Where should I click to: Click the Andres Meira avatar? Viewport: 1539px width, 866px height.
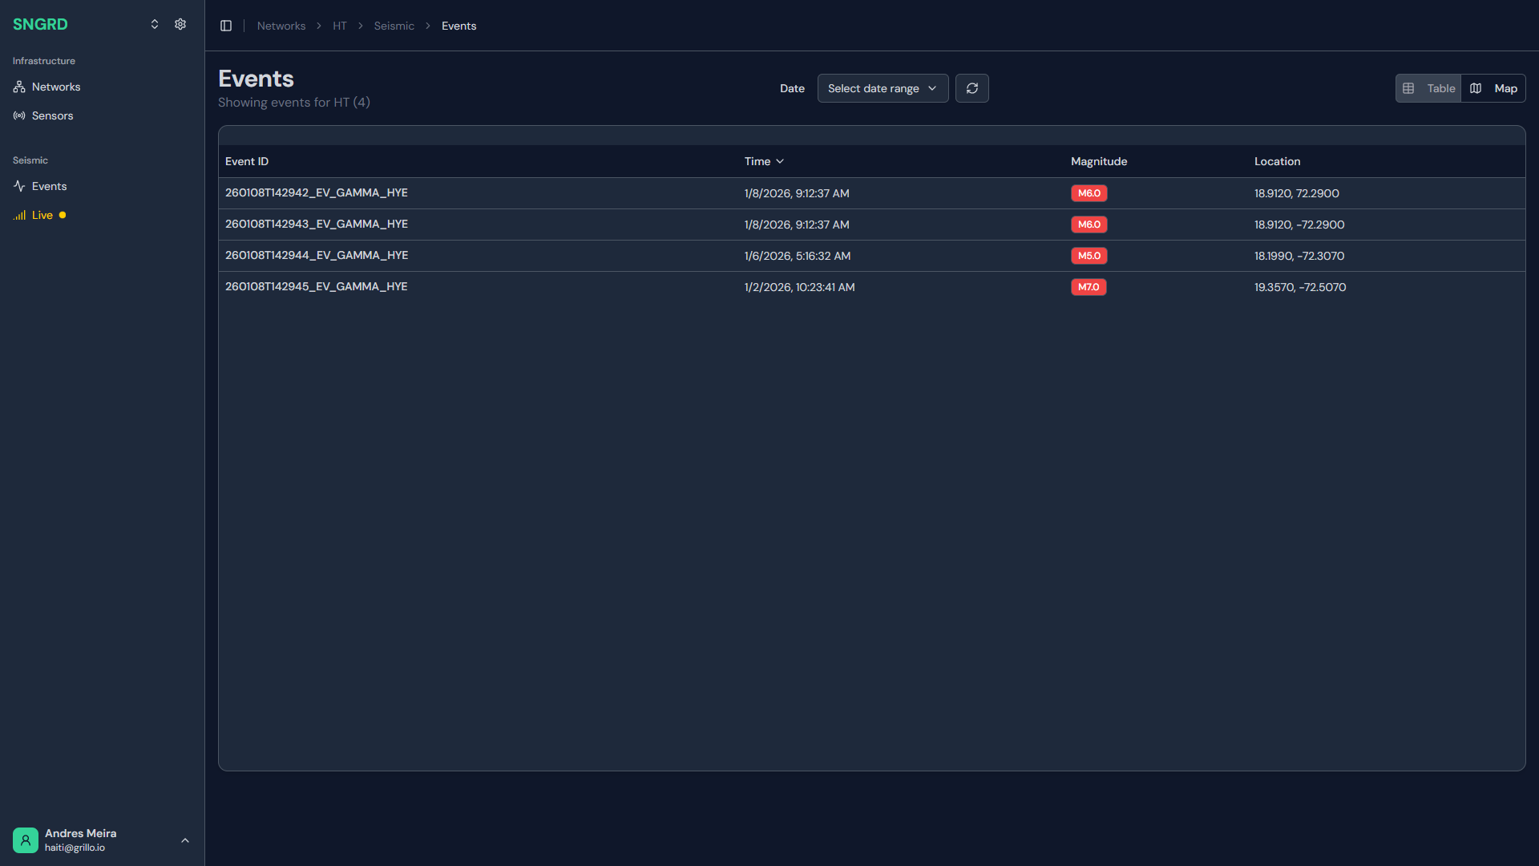(25, 840)
